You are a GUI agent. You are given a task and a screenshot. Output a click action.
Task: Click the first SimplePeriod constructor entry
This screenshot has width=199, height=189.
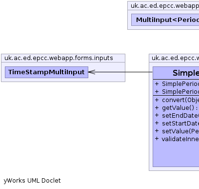177,84
